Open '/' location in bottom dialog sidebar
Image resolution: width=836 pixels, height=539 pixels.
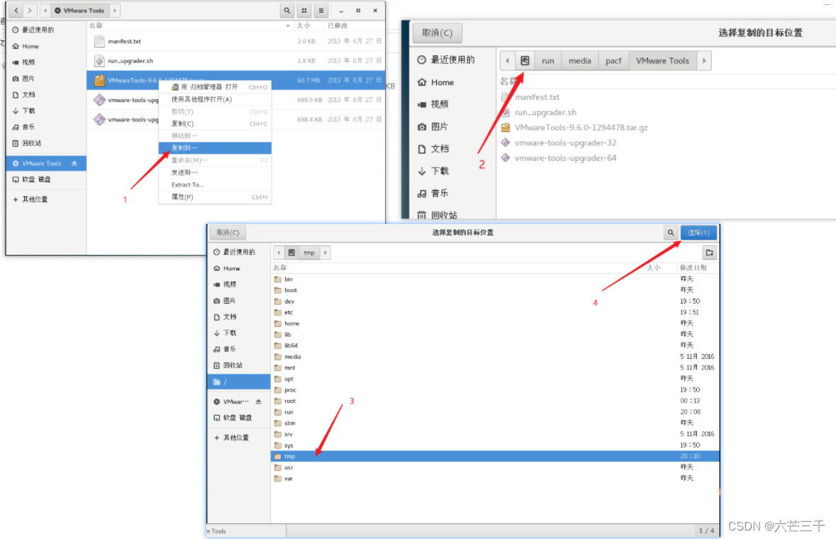240,382
